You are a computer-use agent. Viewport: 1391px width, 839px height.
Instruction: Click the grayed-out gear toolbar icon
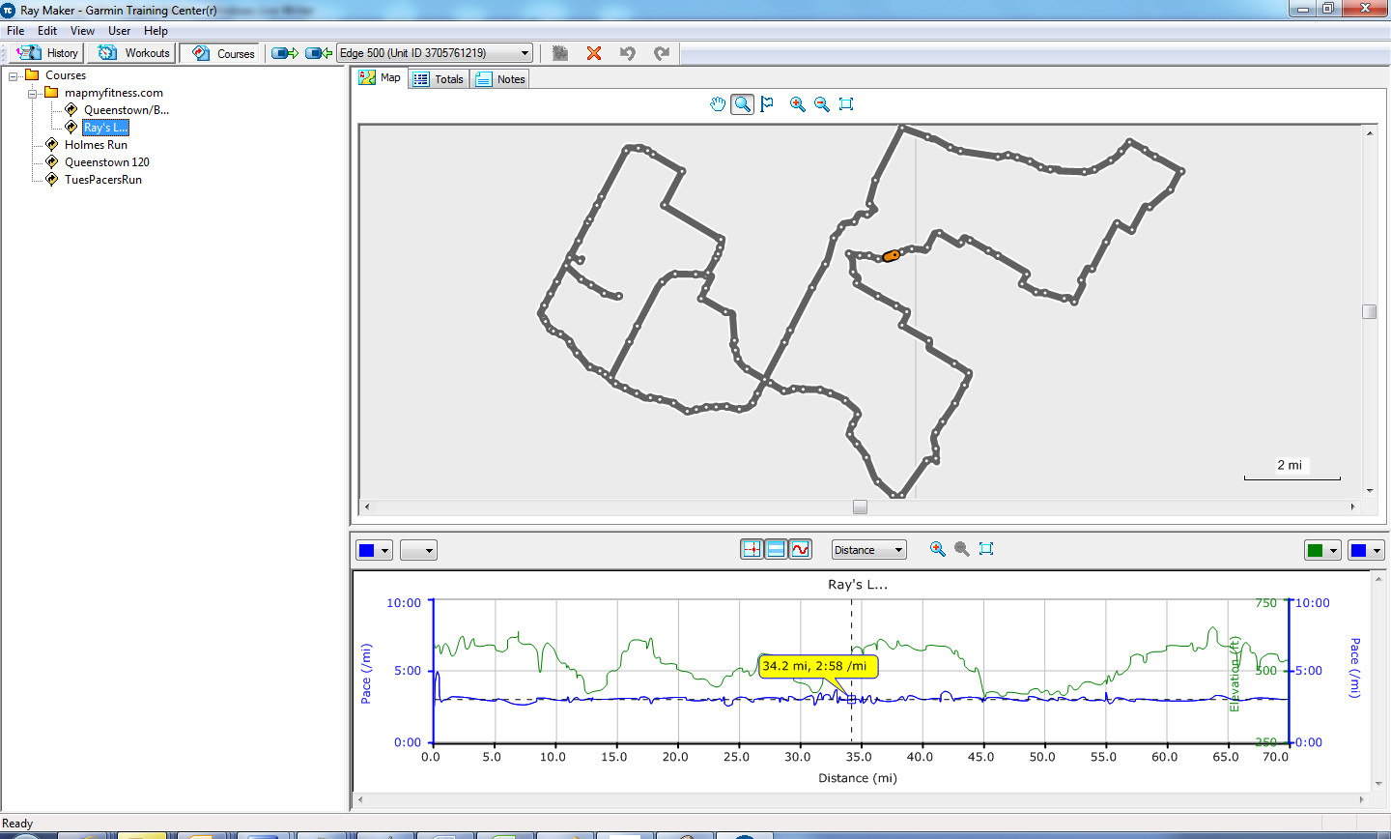pyautogui.click(x=560, y=53)
